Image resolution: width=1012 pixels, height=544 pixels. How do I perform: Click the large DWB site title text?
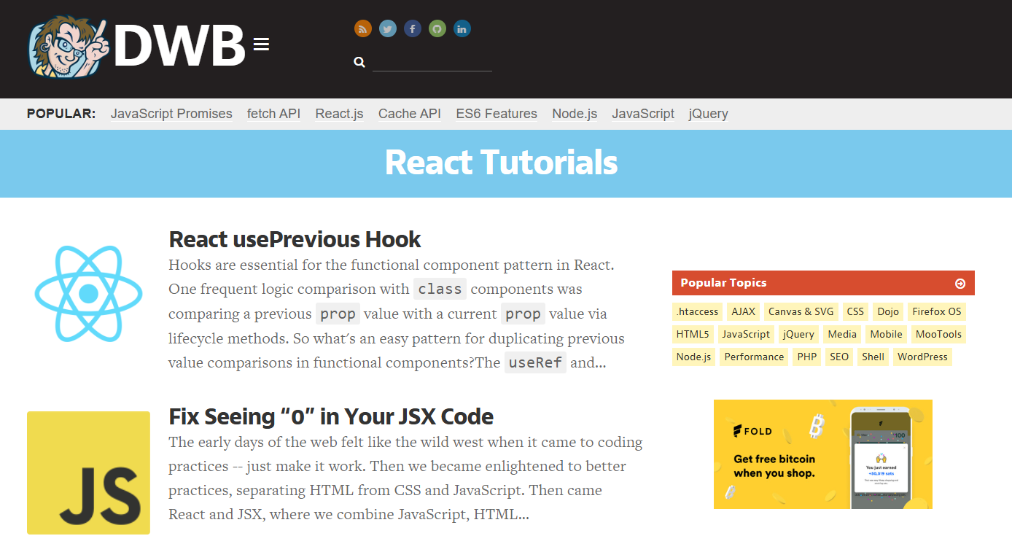tap(179, 46)
